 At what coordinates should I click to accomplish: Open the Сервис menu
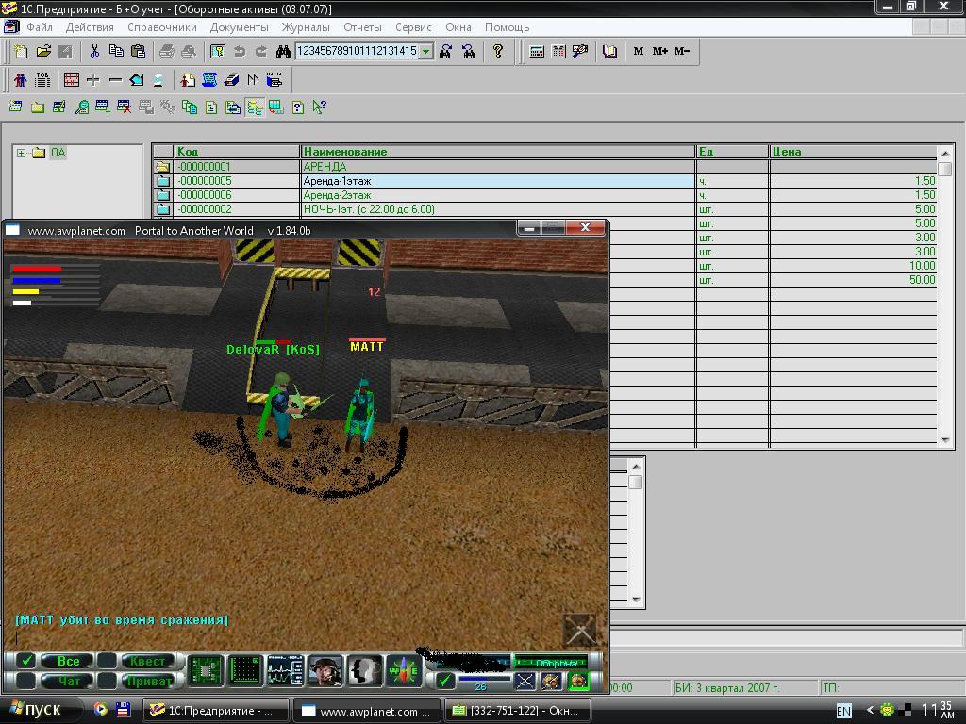(x=413, y=27)
